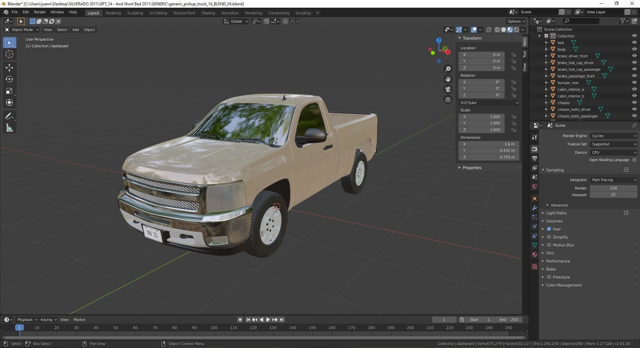This screenshot has height=348, width=640.
Task: Enable Open Shading Language checkbox
Action: tap(634, 160)
